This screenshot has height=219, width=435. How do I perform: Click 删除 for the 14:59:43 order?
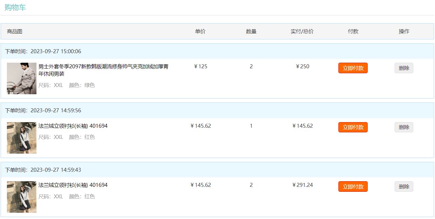(x=403, y=186)
